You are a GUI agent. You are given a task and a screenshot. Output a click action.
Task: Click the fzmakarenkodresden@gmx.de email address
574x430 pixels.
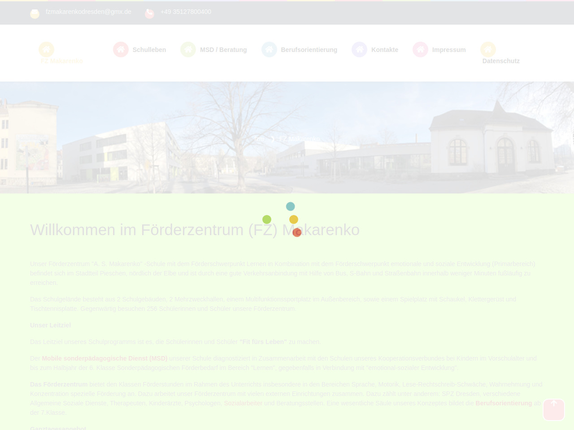88,12
